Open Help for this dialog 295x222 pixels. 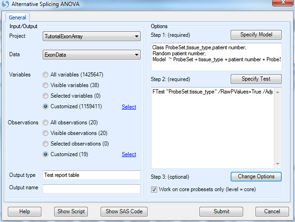(x=24, y=211)
